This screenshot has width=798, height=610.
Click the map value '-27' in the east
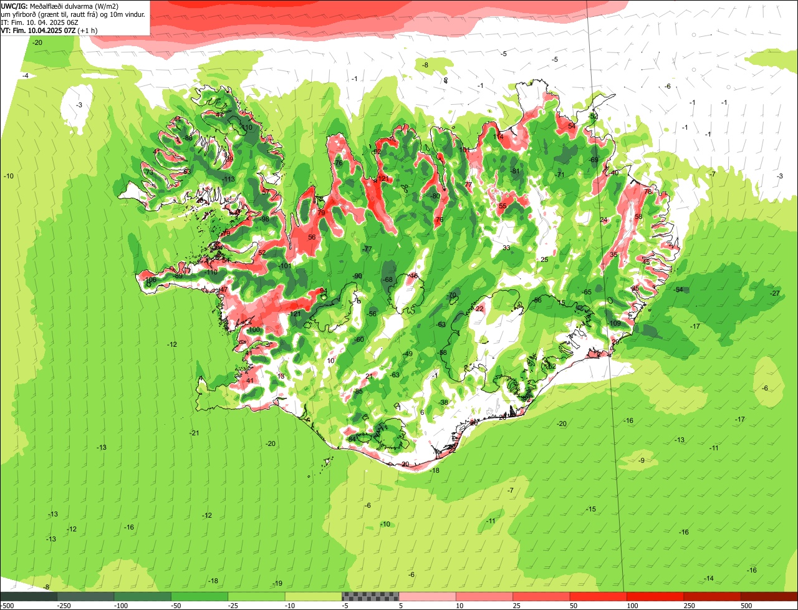coord(775,293)
